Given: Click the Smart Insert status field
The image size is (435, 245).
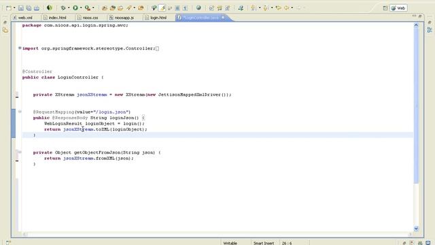Looking at the screenshot, I should click(x=264, y=243).
